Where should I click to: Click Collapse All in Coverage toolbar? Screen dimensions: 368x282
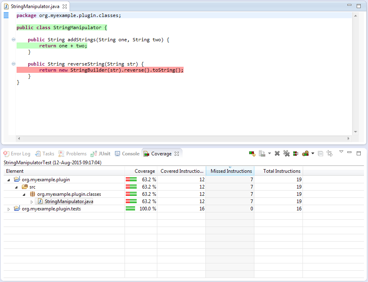[320, 154]
